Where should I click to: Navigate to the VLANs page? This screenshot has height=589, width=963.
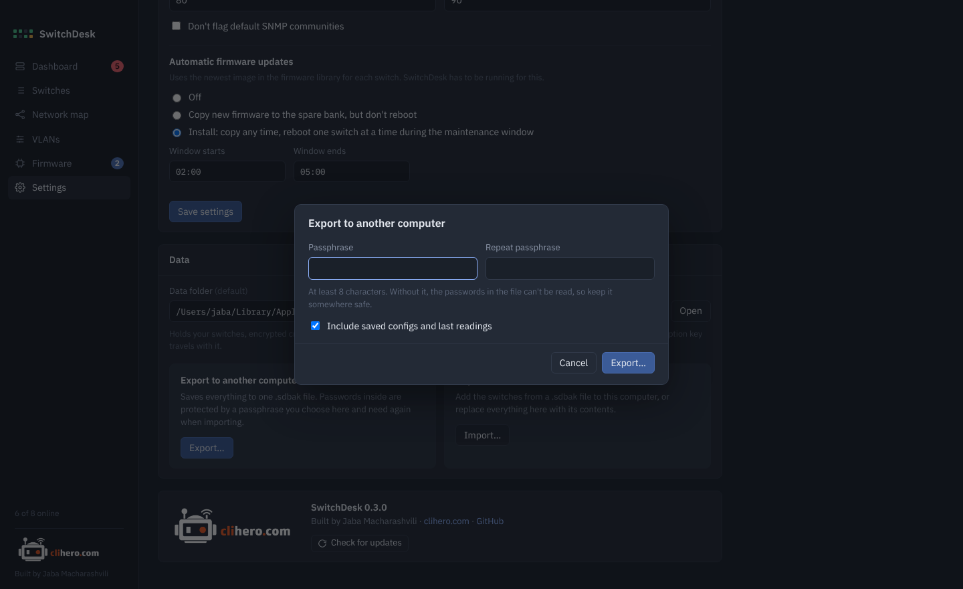point(69,139)
